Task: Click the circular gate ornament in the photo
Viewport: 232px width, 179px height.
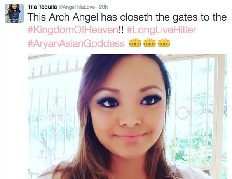Action: click(x=183, y=113)
